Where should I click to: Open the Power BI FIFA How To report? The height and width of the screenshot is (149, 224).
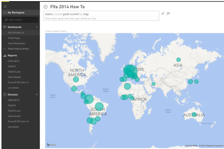[18, 82]
